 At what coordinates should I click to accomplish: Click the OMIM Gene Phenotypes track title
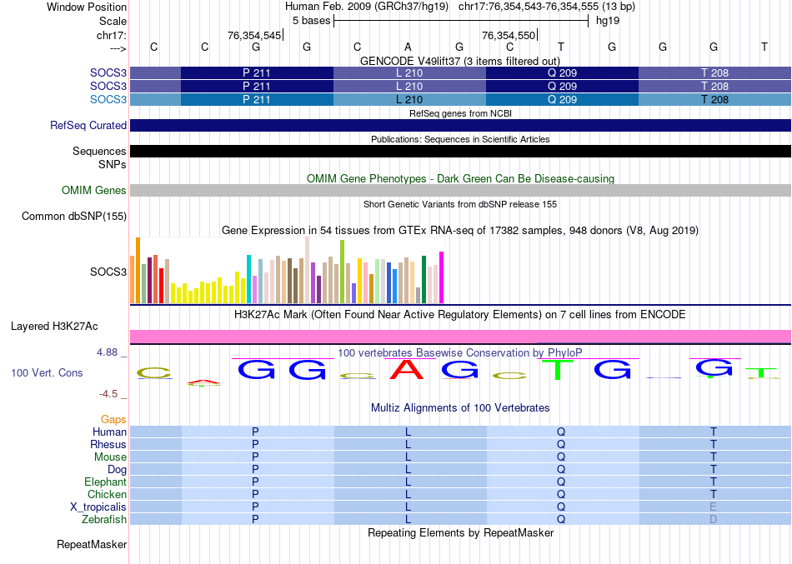(460, 179)
